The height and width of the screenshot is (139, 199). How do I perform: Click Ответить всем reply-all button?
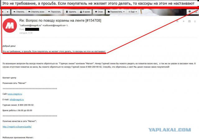pos(36,12)
